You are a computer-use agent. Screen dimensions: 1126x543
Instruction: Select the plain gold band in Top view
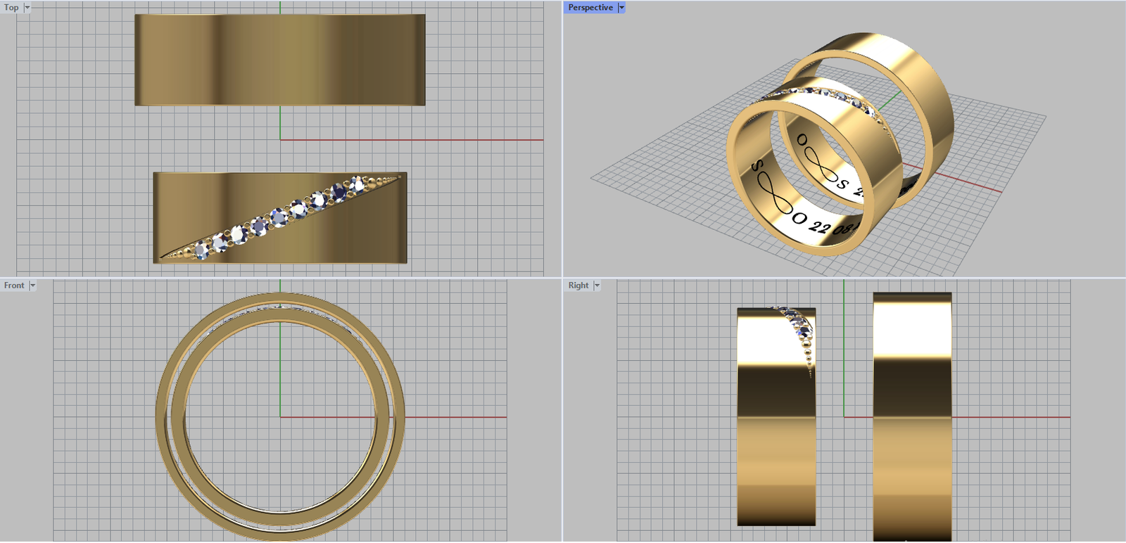[279, 60]
